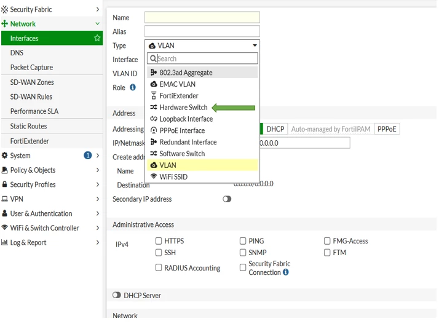Expand the System menu chevron
The width and height of the screenshot is (439, 324).
97,156
